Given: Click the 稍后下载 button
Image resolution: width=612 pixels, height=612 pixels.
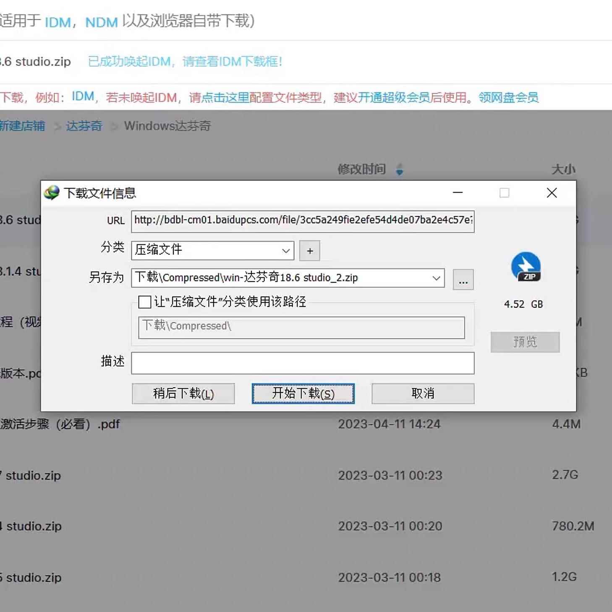Looking at the screenshot, I should tap(183, 394).
